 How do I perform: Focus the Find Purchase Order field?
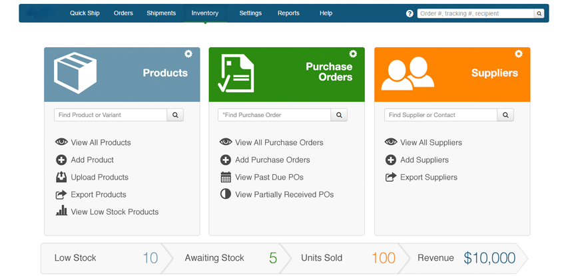coord(274,115)
